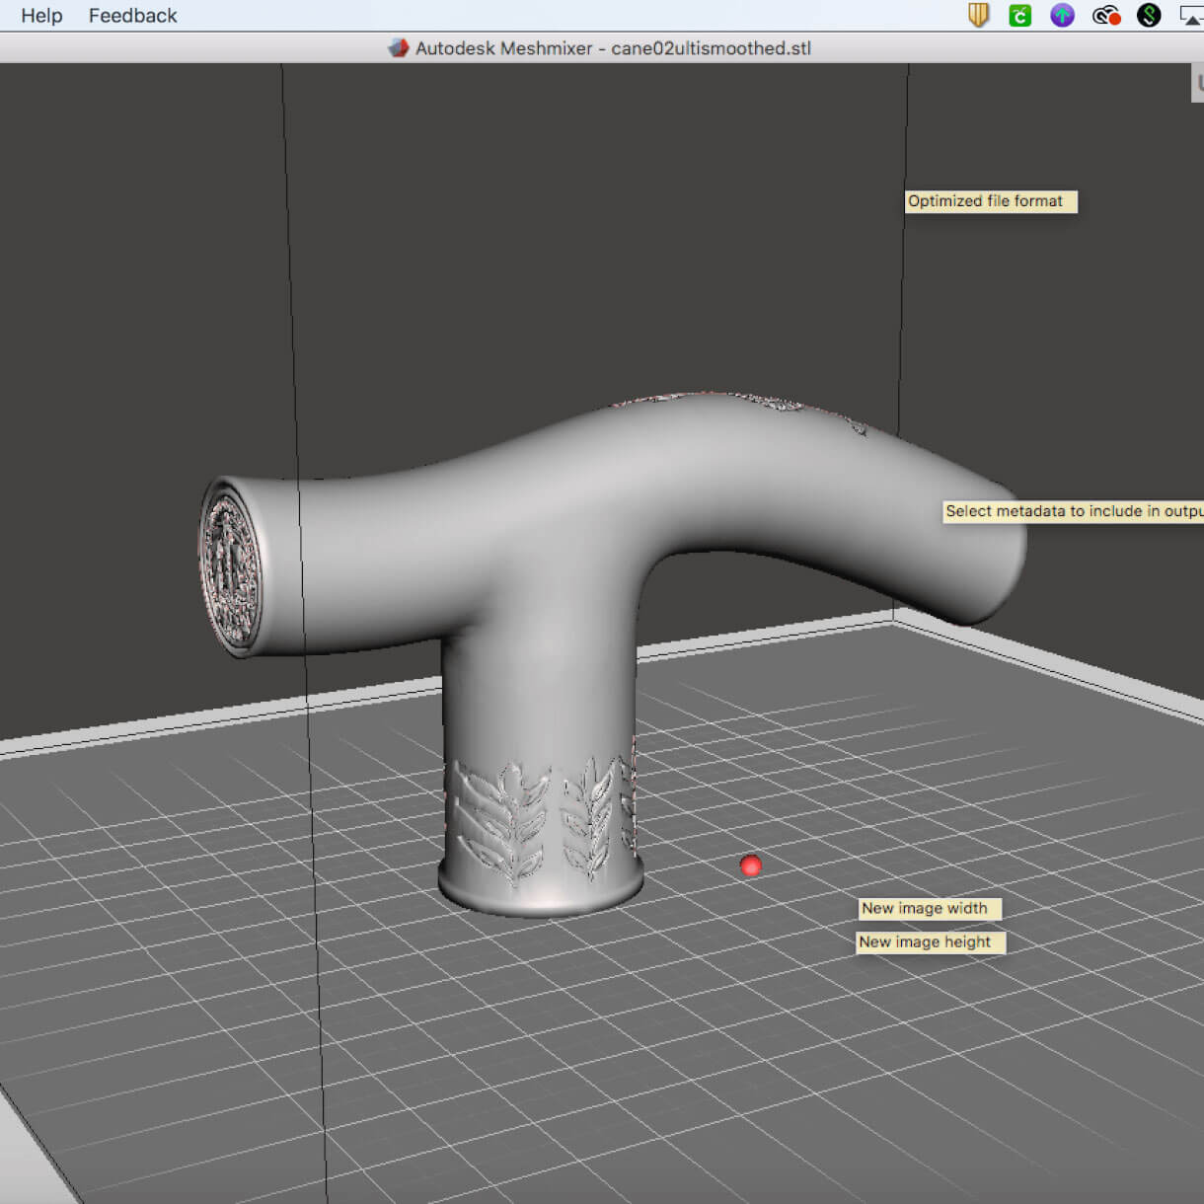Open the purple up-arrow menu bar icon

point(1062,15)
